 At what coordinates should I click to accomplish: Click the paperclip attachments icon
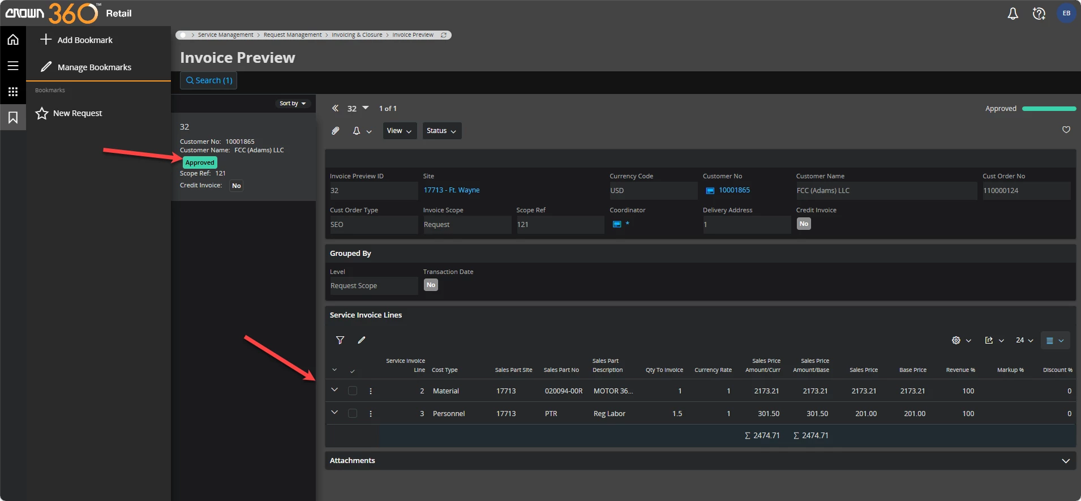pos(336,131)
